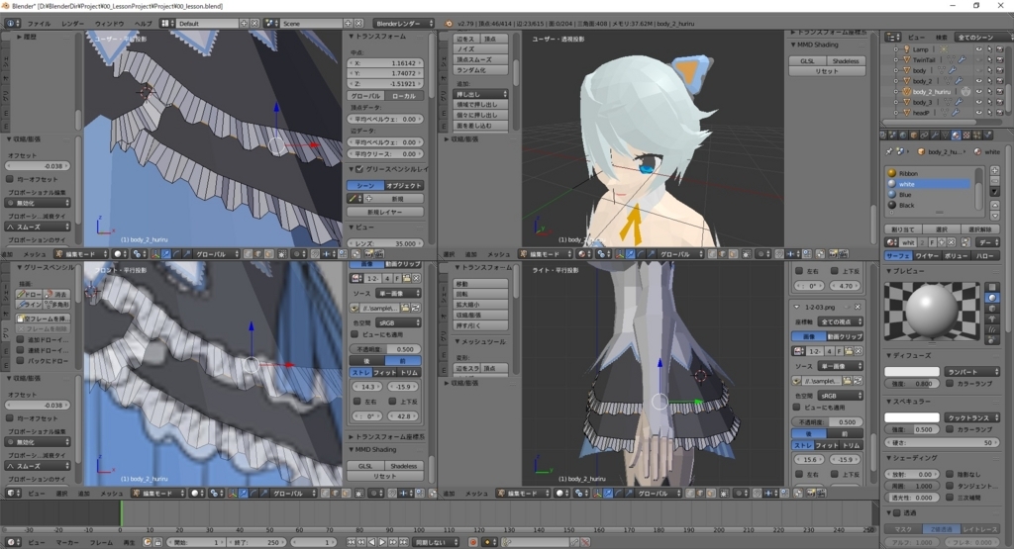Open the 押し出し dropdown in tool shelf
This screenshot has height=549, width=1014.
pyautogui.click(x=480, y=94)
